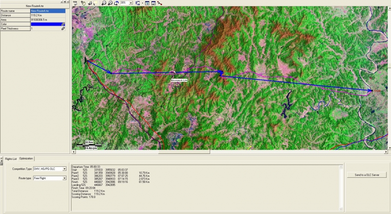
Task: Click the map scroll left arrow
Action: (74, 152)
